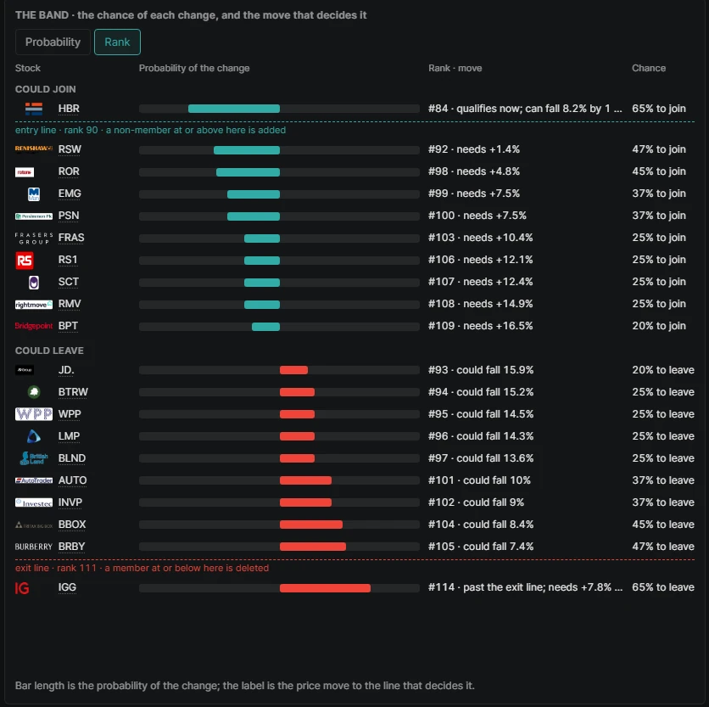Click the red RS logo icon

tap(25, 261)
